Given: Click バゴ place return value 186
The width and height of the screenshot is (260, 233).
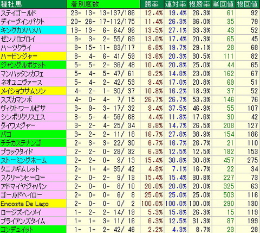Looking at the screenshot, I should pos(252,135).
